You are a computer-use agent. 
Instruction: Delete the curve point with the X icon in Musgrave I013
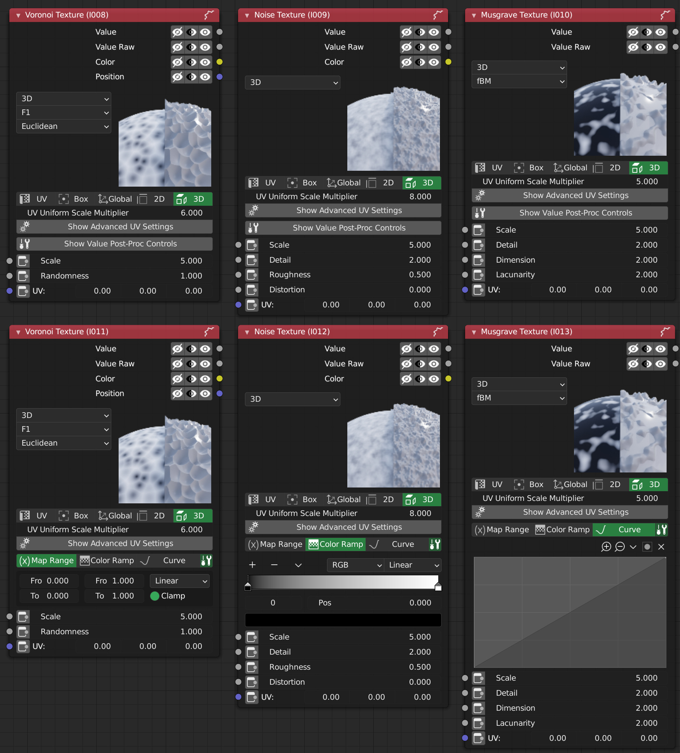[661, 547]
